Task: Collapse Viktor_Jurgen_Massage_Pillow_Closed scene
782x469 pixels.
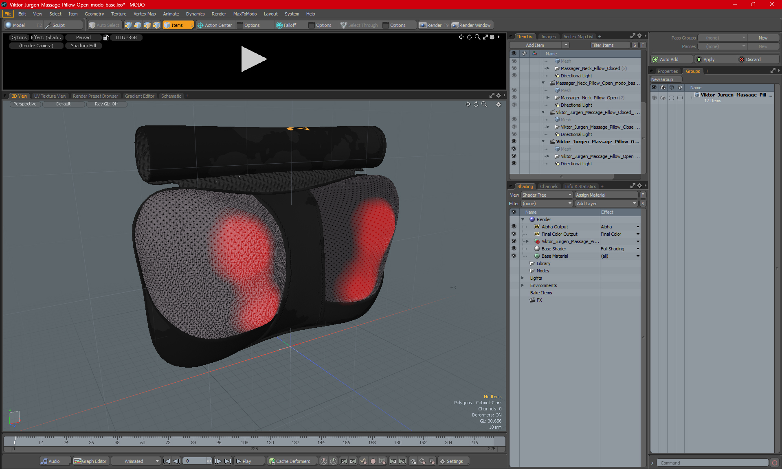Action: coord(543,112)
